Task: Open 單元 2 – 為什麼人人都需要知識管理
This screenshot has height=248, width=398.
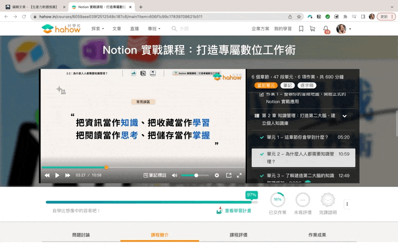Action: coord(303,158)
